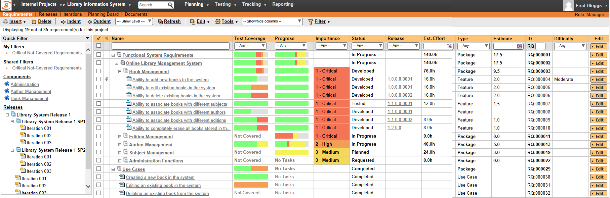Click the ID filter RQ field
The image size is (610, 198).
(x=540, y=46)
